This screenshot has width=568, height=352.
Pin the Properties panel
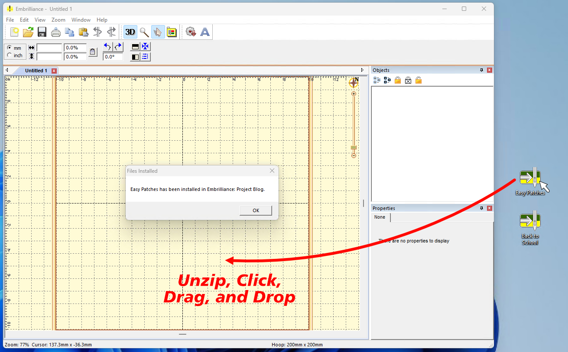(x=481, y=208)
